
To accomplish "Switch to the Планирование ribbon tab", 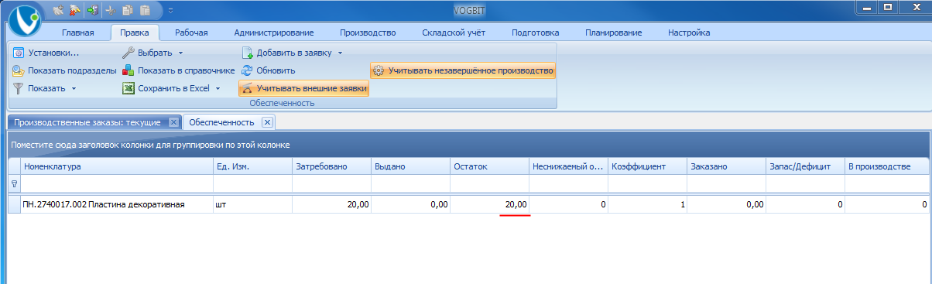I will [x=614, y=33].
